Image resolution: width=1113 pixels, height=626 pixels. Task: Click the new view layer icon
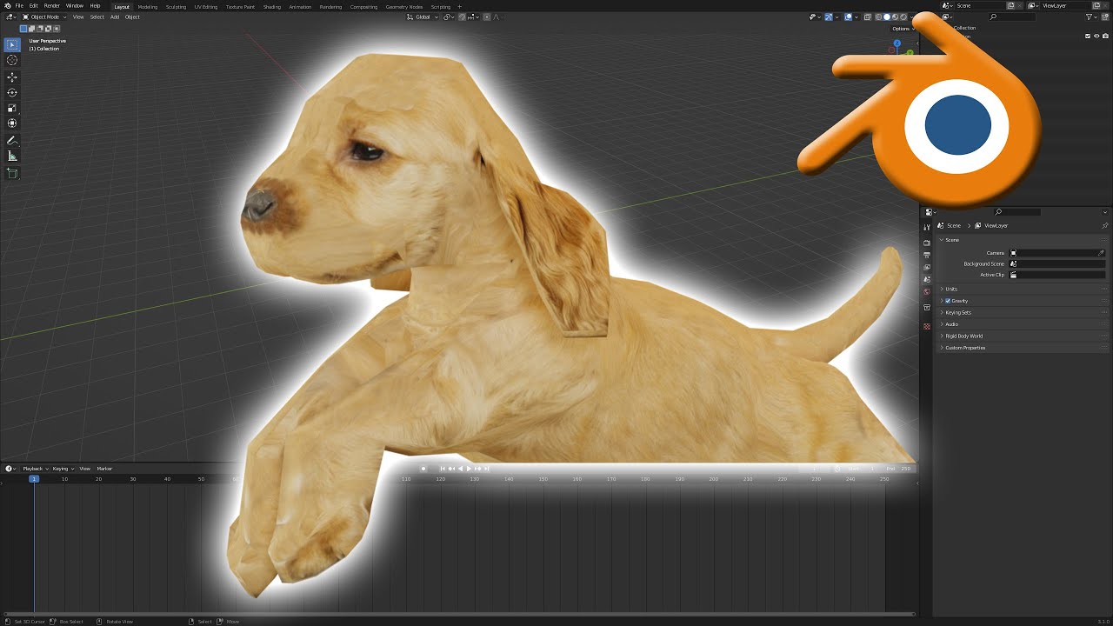pyautogui.click(x=1096, y=5)
